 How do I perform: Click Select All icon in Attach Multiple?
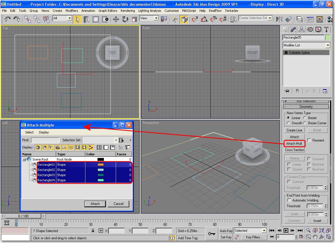99,147
